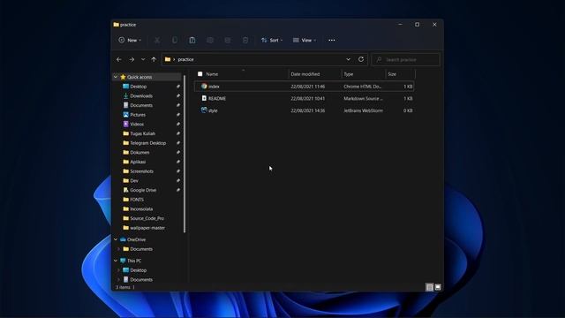Screen dimensions: 565x318
Task: Go up one folder level arrow
Action: point(154,59)
